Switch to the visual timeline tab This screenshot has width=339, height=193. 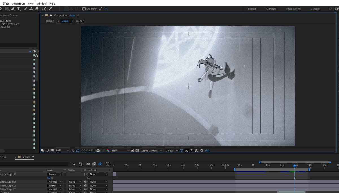[x=26, y=157]
